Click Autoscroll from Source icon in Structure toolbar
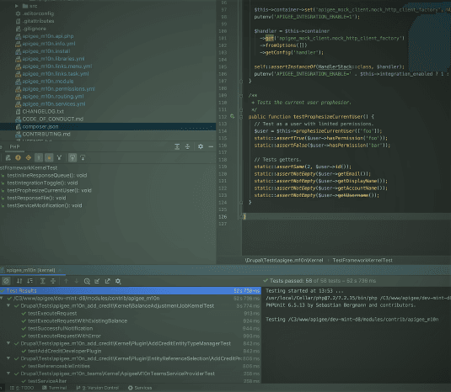Image resolution: width=451 pixels, height=392 pixels. tap(83, 157)
